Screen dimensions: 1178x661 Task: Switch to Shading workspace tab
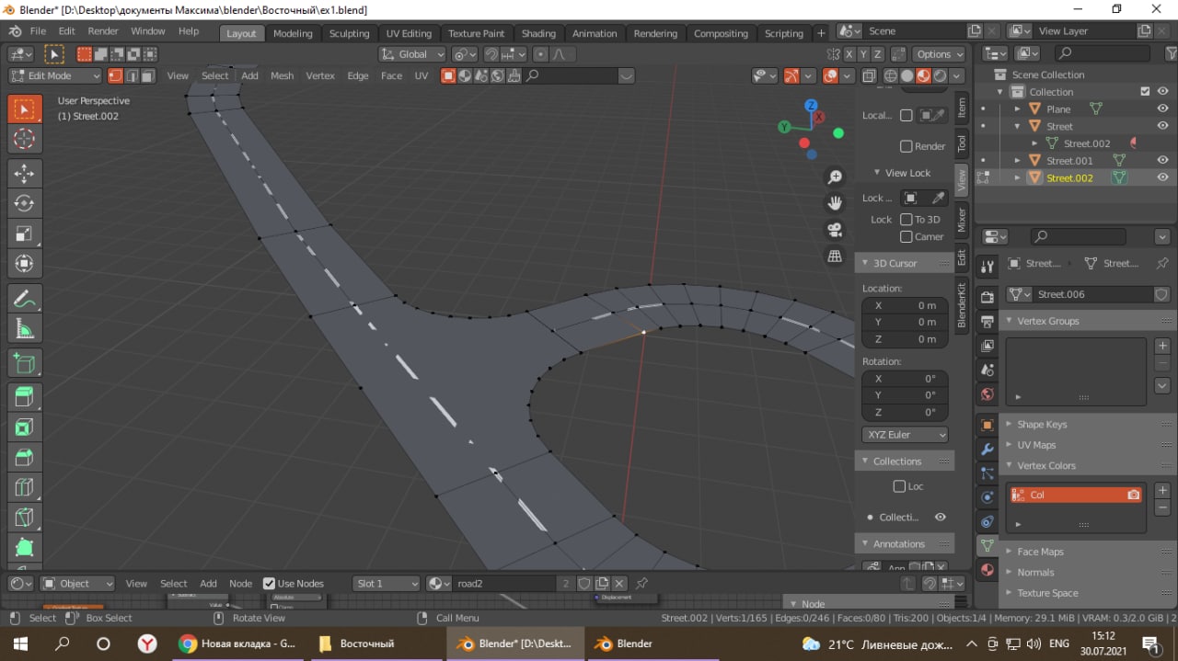(x=538, y=33)
